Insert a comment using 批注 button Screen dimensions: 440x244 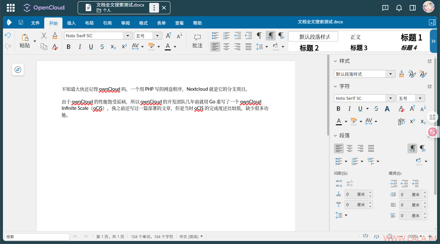197,41
